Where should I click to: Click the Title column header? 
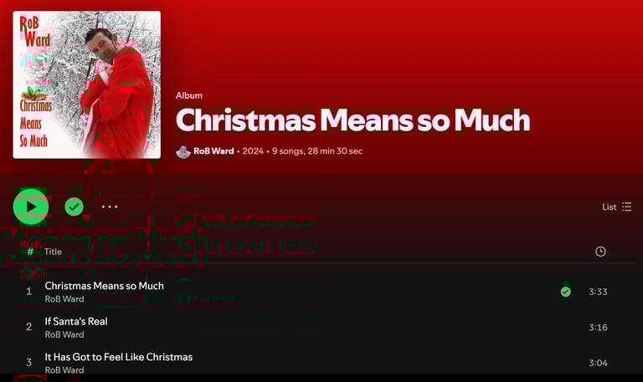point(53,252)
